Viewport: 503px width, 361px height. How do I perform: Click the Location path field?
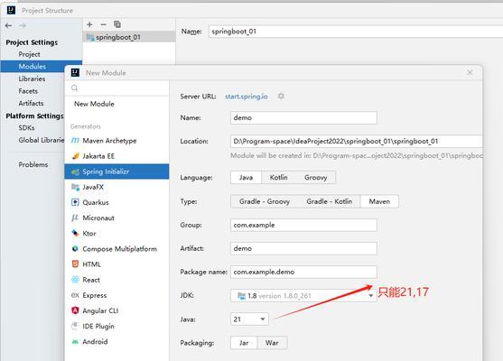[x=357, y=141]
